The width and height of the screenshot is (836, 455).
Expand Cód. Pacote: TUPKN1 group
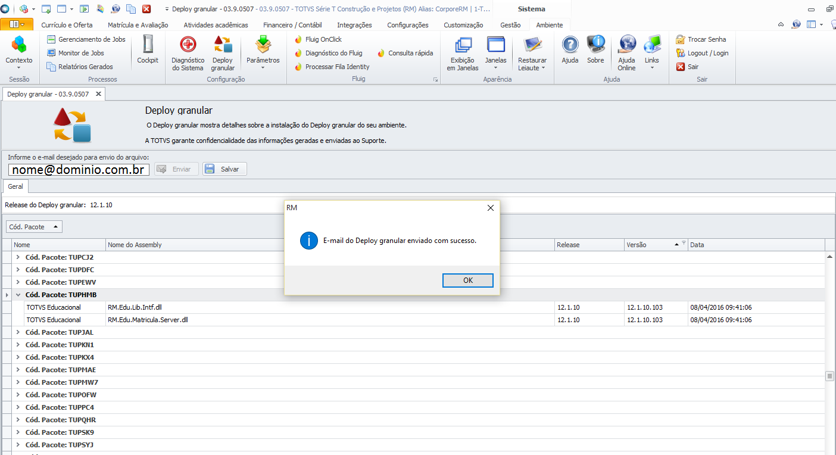tap(18, 345)
